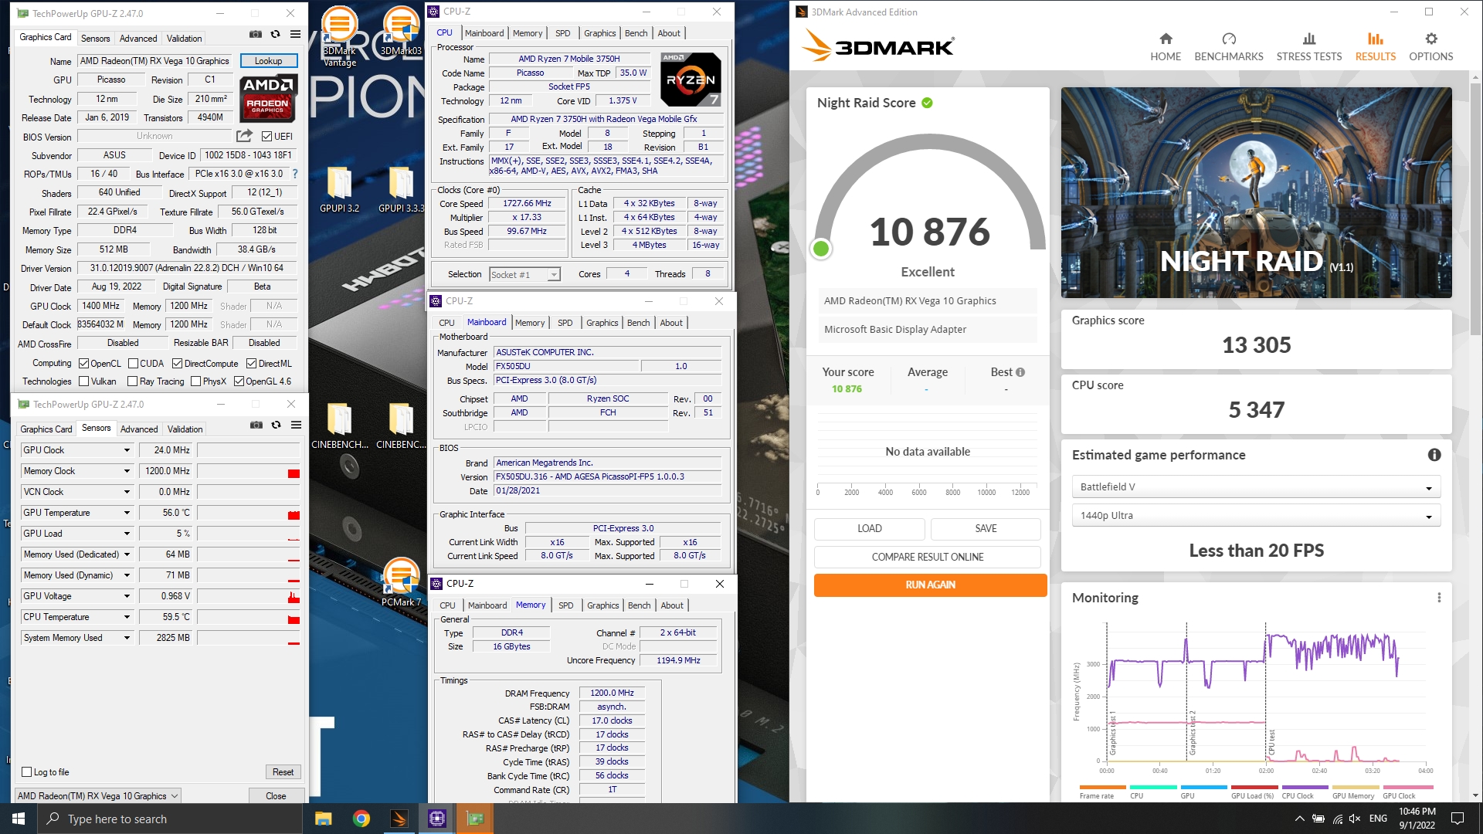Screen dimensions: 1483x834
Task: Click info icon beside Estimated game performance
Action: 1434,455
